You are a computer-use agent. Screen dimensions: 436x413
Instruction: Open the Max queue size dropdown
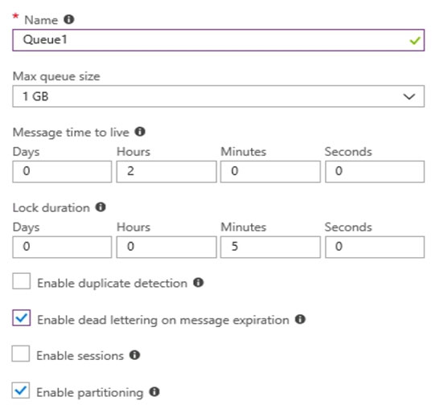pos(218,96)
